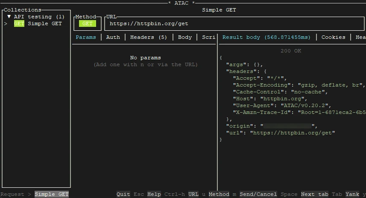Click the Simple GET breadcrumb in status bar

[x=52, y=194]
